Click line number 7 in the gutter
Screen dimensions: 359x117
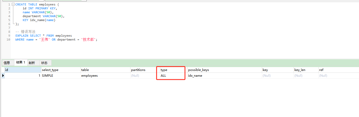[x=9, y=28]
